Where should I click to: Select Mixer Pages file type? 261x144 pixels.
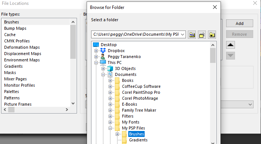[x=15, y=79]
